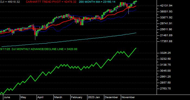Click the DJI = 46018.32 readout

coord(10,2)
